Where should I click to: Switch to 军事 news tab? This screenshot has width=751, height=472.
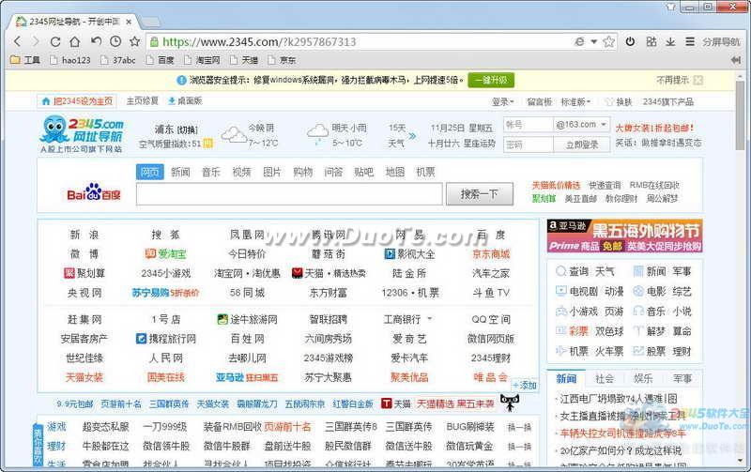click(682, 379)
